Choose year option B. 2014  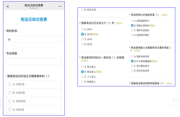click(82, 34)
